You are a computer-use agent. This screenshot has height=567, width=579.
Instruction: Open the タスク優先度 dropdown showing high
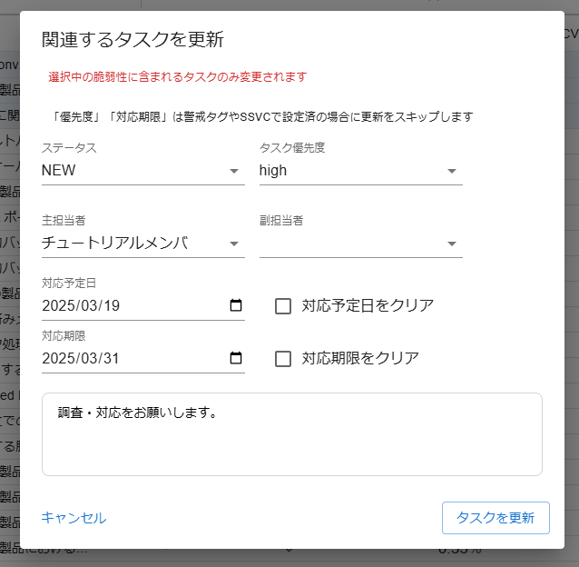coord(361,171)
